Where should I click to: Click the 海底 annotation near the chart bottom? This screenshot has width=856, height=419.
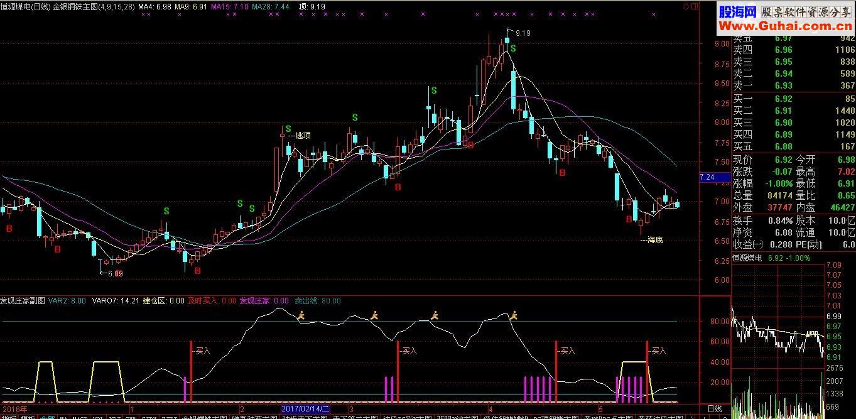tap(654, 239)
